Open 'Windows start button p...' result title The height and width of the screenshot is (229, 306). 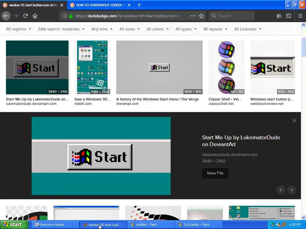coord(272,99)
